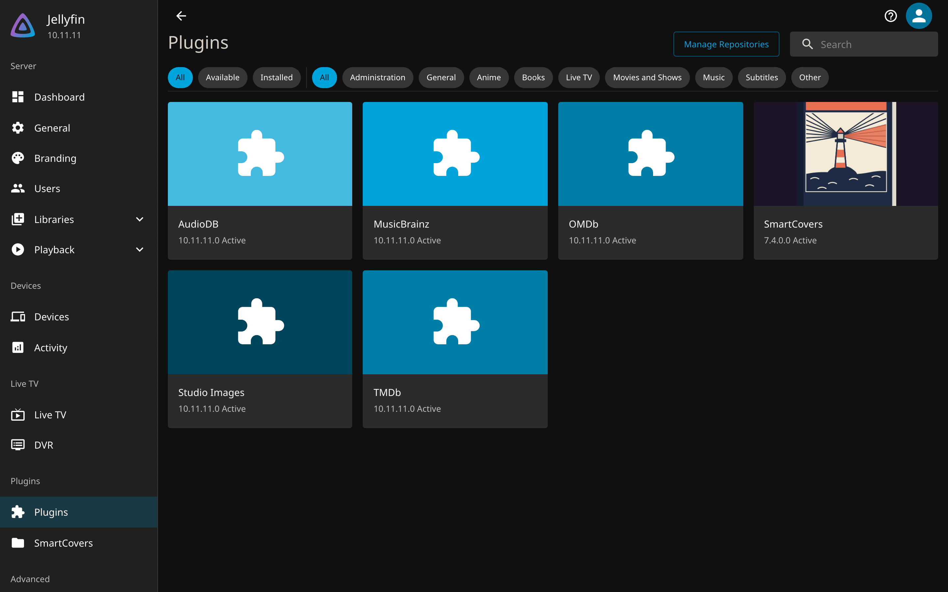Filter by Books category
The width and height of the screenshot is (948, 592).
(x=533, y=78)
